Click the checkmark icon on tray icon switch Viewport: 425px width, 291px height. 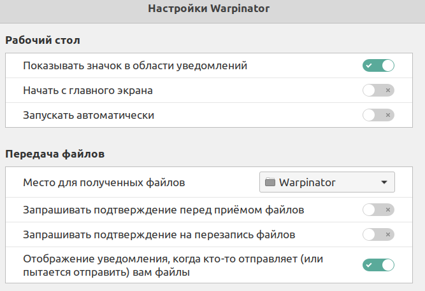tap(370, 65)
